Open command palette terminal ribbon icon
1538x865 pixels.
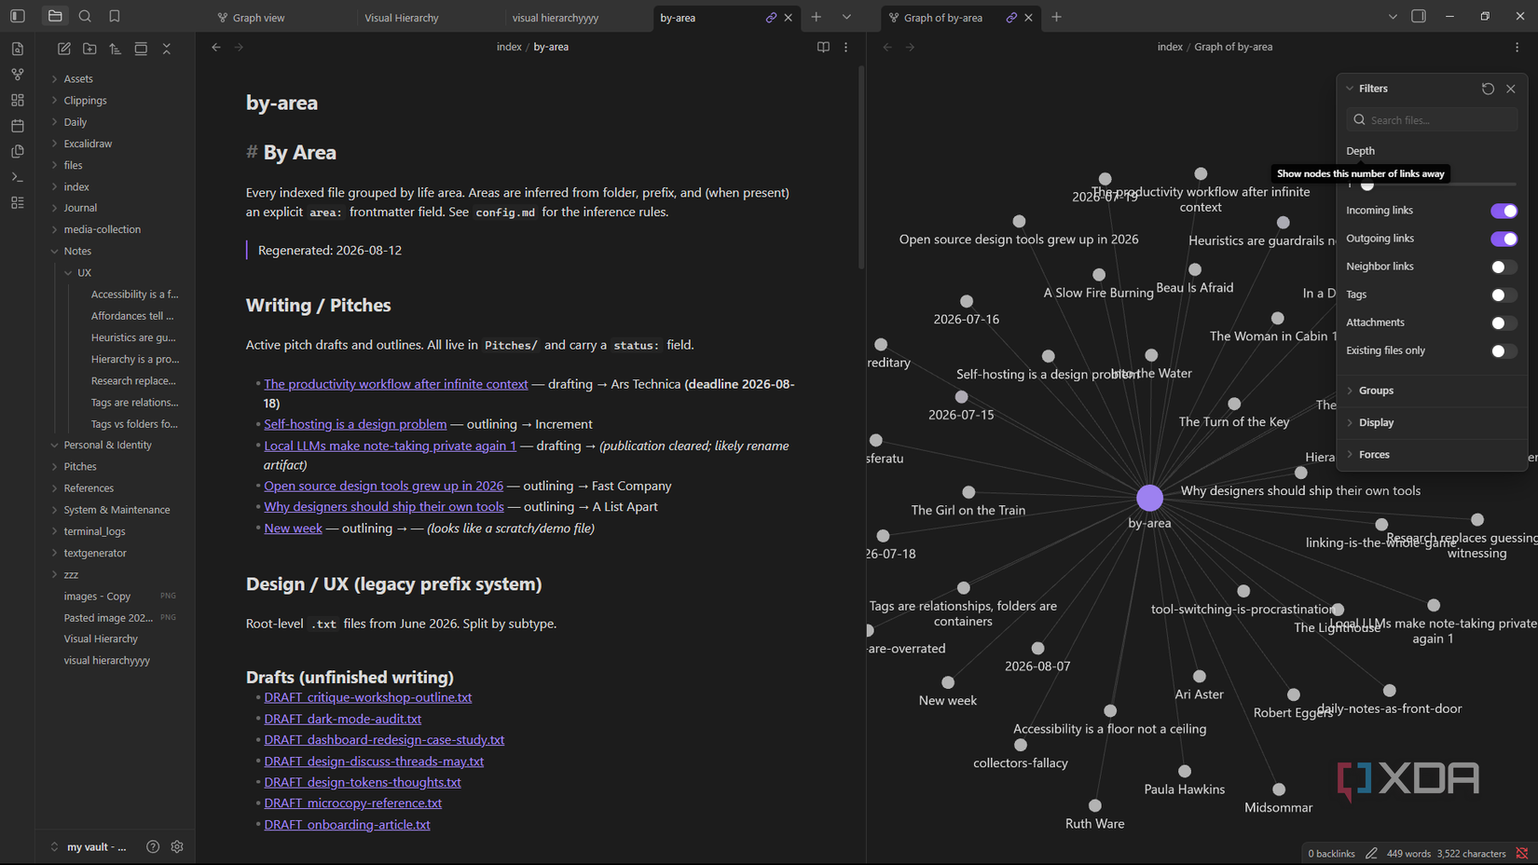(x=18, y=177)
